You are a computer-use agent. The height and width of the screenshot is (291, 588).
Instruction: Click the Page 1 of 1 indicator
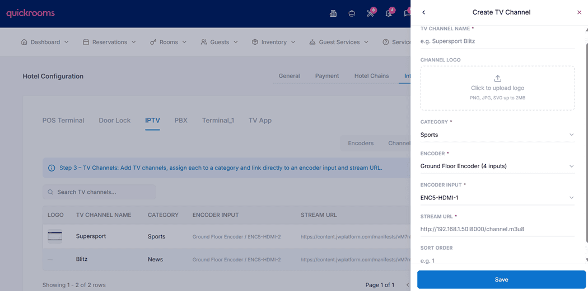[x=380, y=285]
